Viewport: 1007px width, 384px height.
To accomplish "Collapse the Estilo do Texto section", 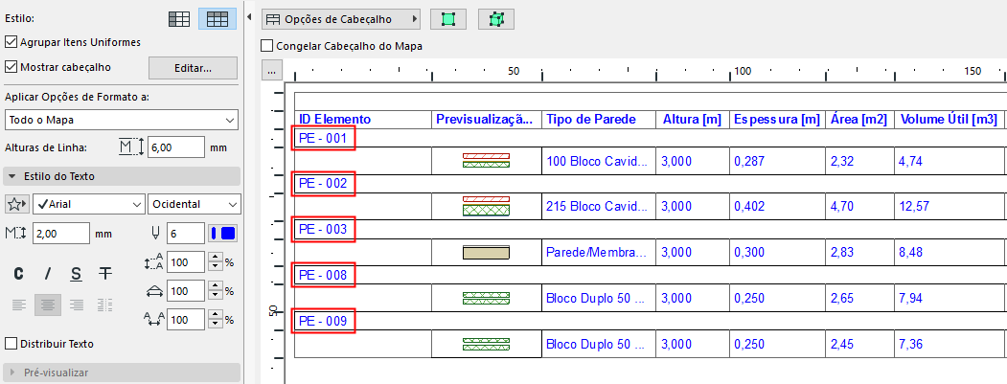I will click(x=122, y=176).
